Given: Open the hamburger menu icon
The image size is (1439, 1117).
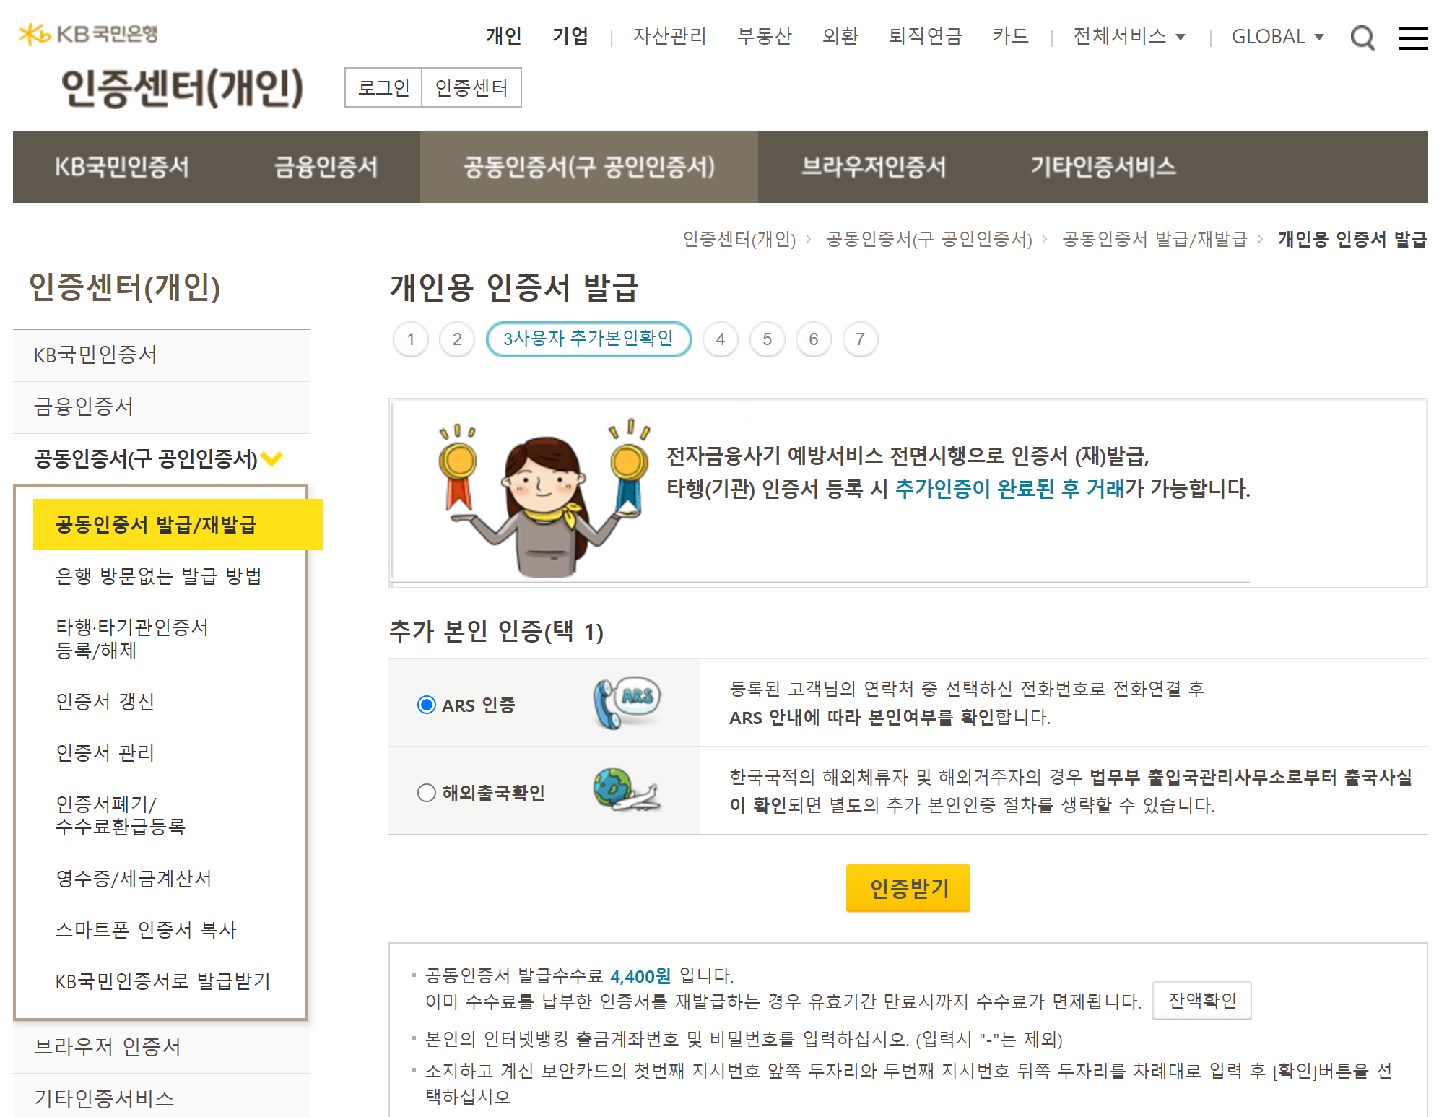Looking at the screenshot, I should click(x=1413, y=38).
